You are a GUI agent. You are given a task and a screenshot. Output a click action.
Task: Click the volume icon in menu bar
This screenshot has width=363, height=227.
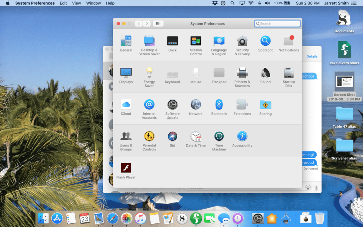pyautogui.click(x=267, y=3)
